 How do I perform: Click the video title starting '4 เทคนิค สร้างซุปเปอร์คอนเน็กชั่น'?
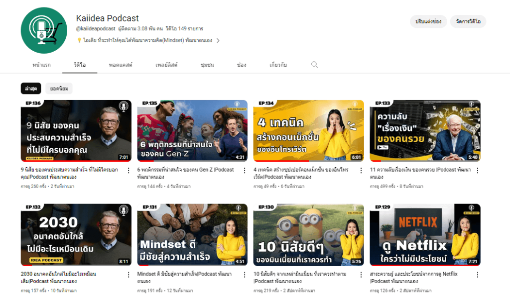coord(301,173)
